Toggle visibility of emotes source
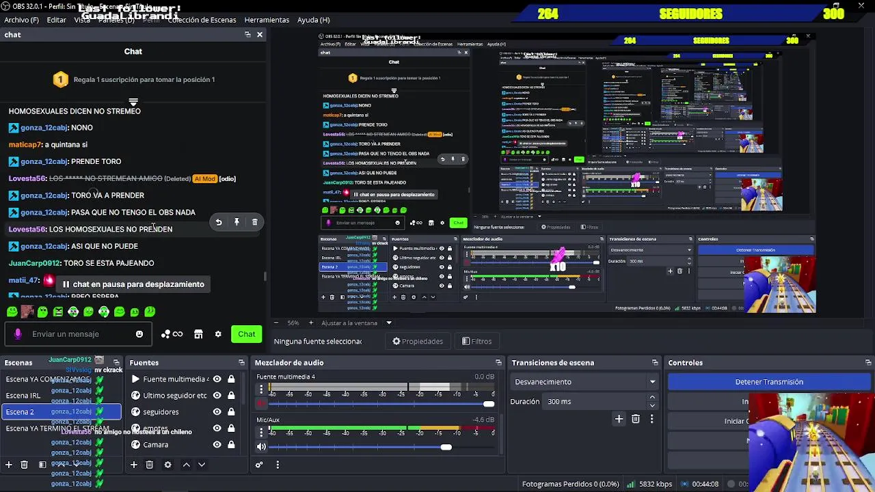This screenshot has height=492, width=875. (217, 428)
